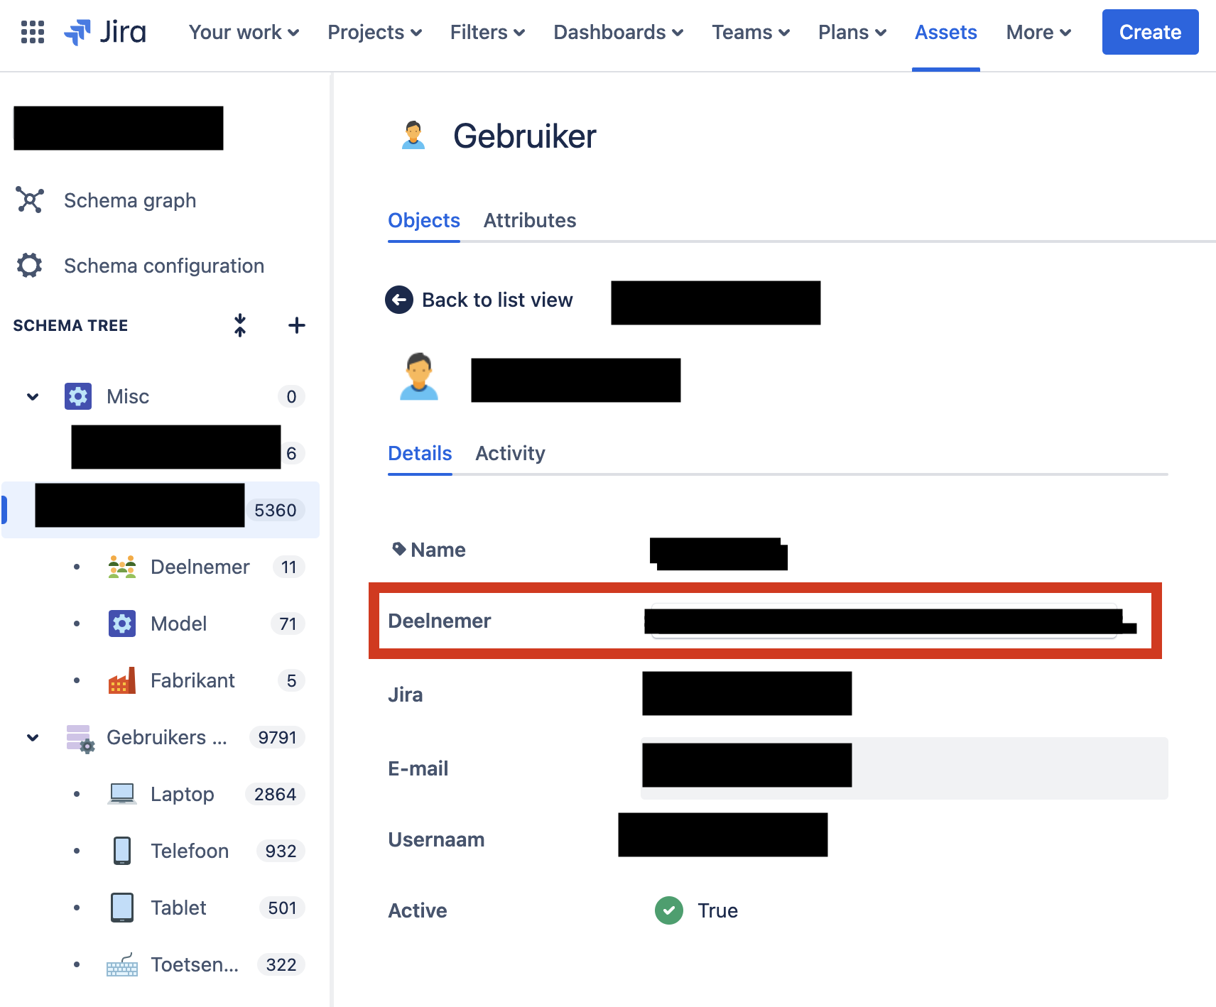The width and height of the screenshot is (1216, 1007).
Task: Collapse the Misc tree node
Action: (33, 396)
